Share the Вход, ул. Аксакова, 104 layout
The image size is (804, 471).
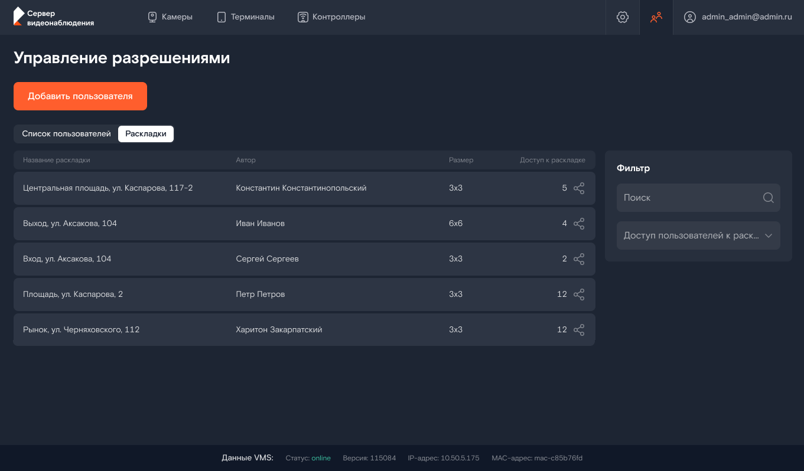pos(579,259)
